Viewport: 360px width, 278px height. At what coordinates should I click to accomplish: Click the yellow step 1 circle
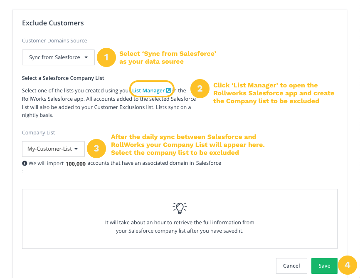click(106, 57)
